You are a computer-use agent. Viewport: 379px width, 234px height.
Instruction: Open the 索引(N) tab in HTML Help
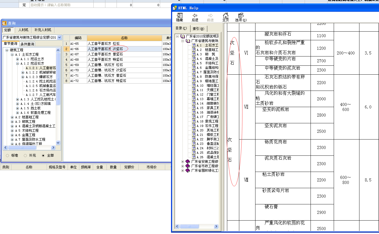tap(198, 29)
